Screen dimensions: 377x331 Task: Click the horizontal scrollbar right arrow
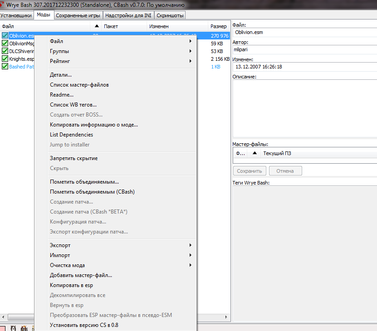(226, 317)
